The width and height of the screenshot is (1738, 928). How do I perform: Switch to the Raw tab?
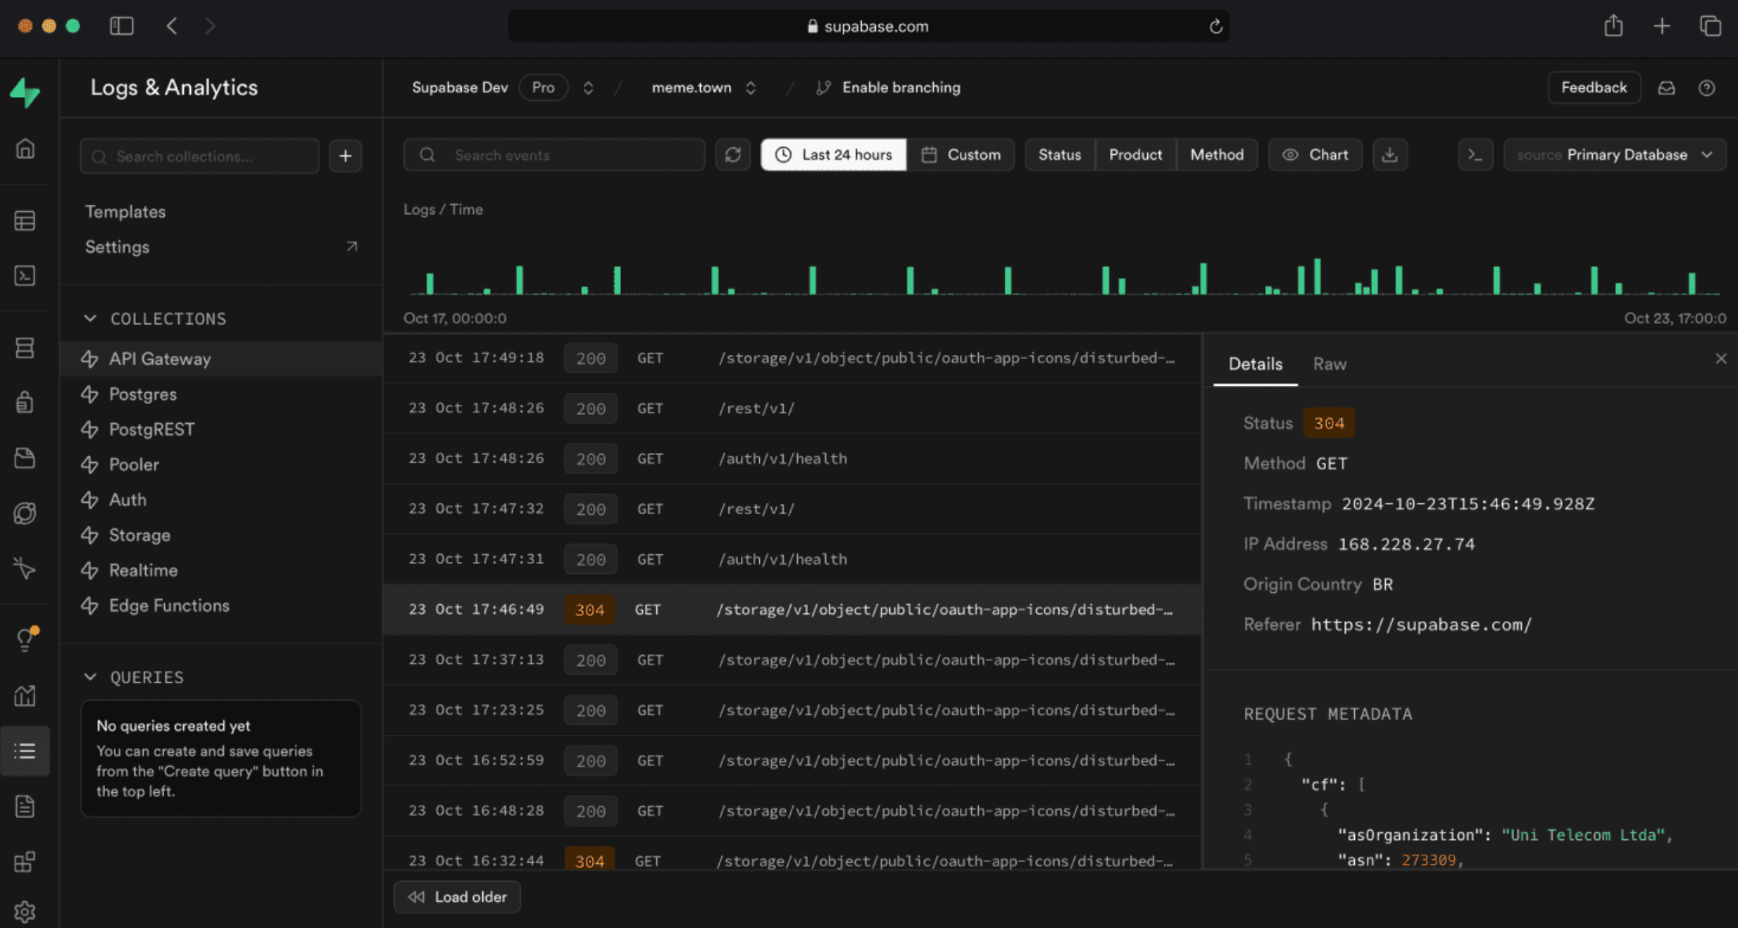(1330, 364)
